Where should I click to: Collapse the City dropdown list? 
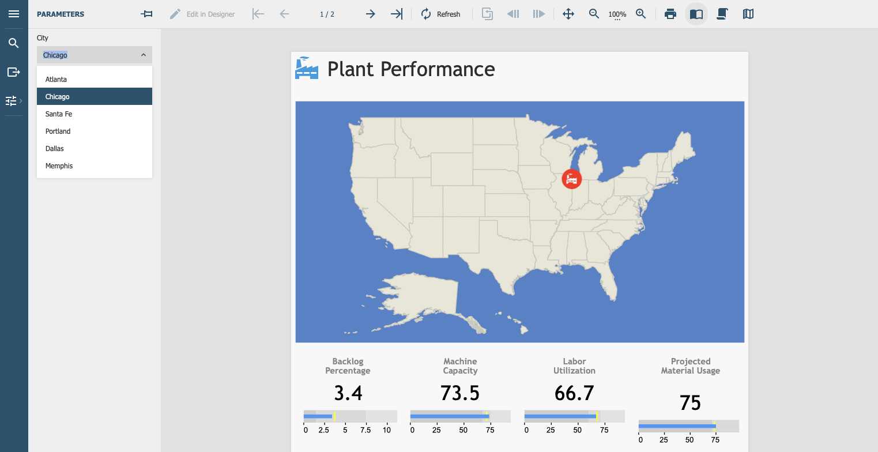pyautogui.click(x=143, y=54)
